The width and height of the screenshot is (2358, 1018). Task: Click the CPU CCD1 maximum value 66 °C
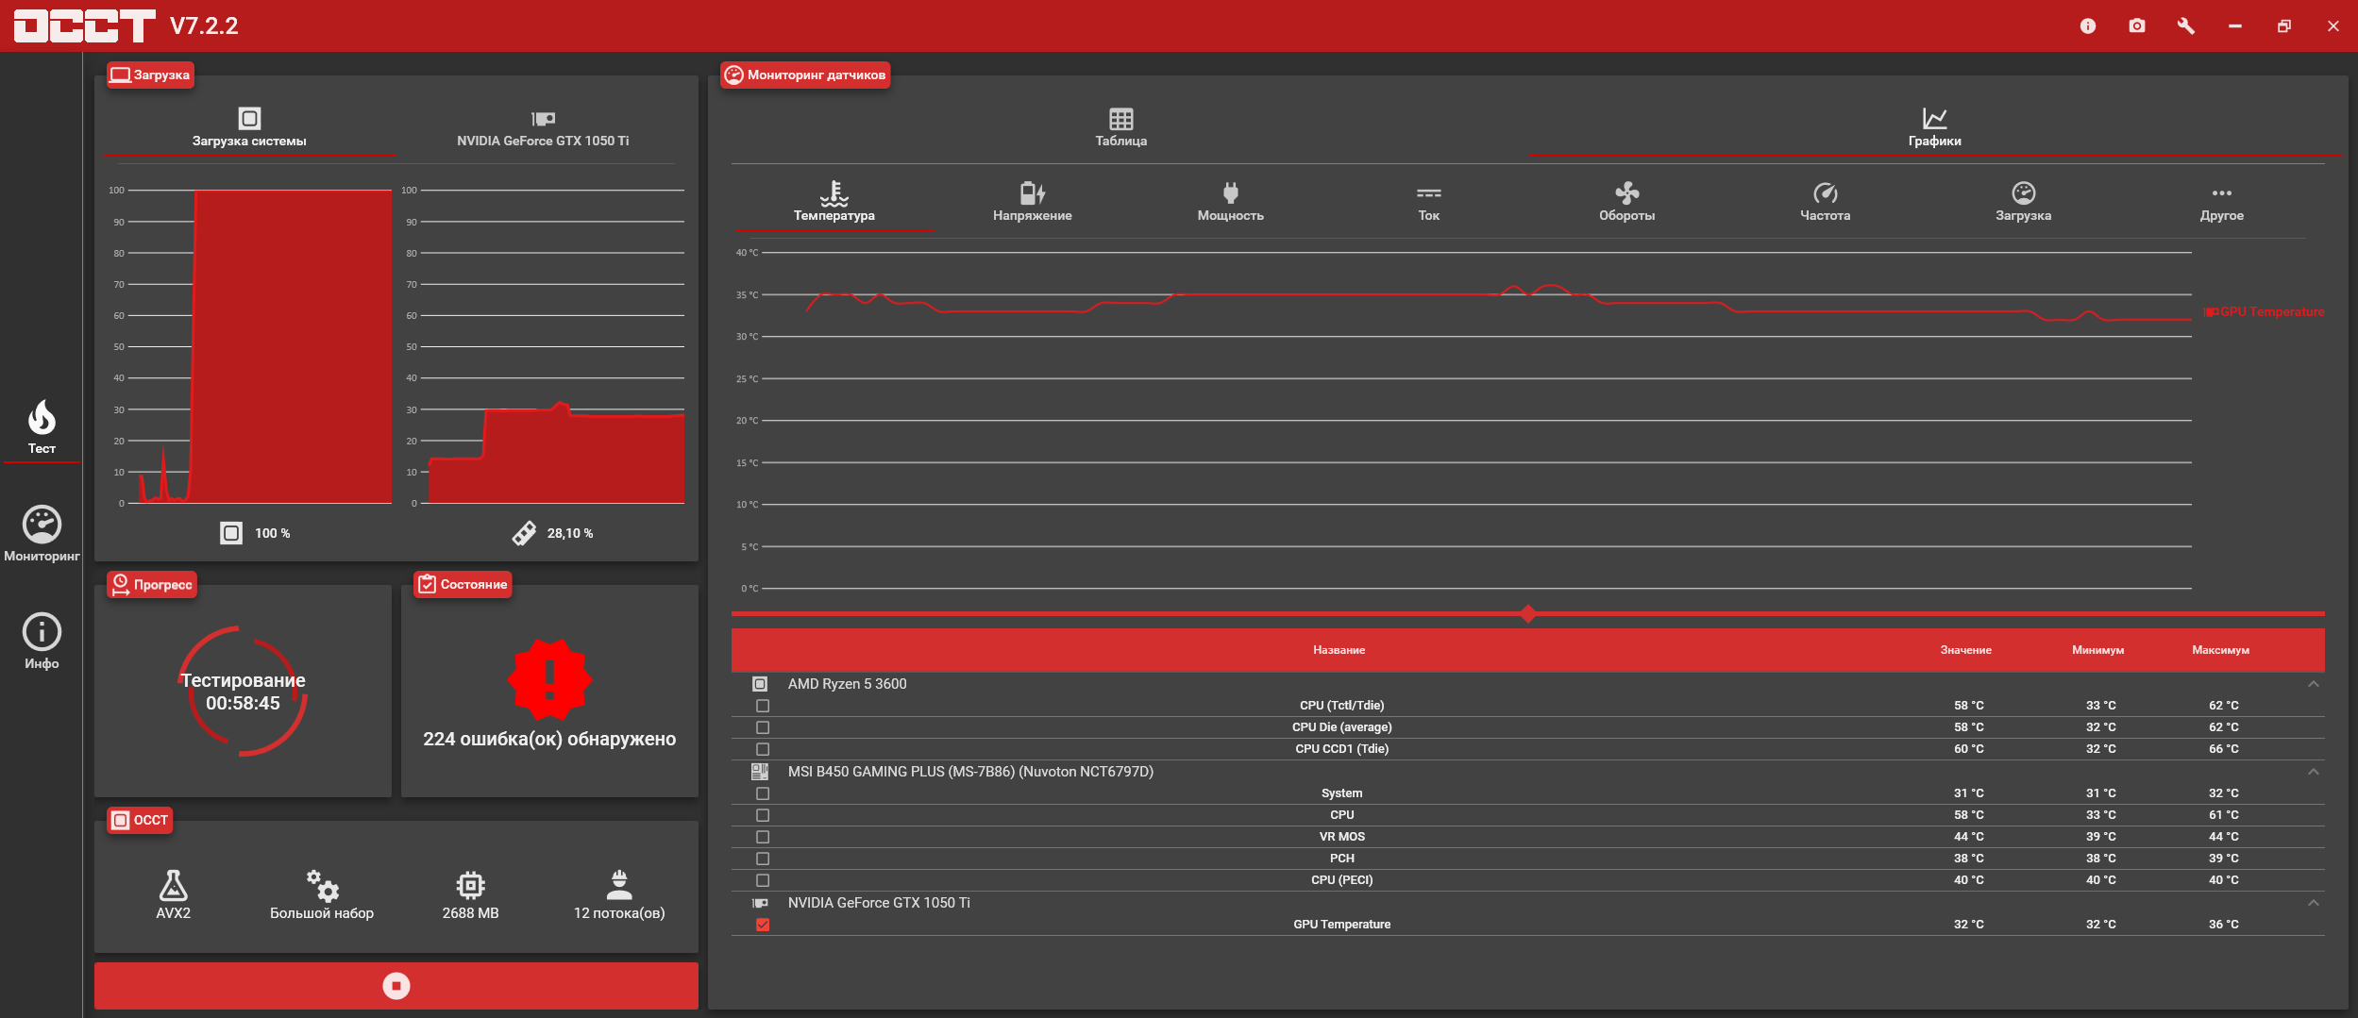click(2224, 749)
